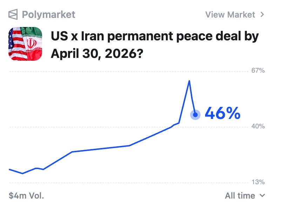Click the April 30, 2026? title line
The width and height of the screenshot is (284, 221).
[97, 54]
